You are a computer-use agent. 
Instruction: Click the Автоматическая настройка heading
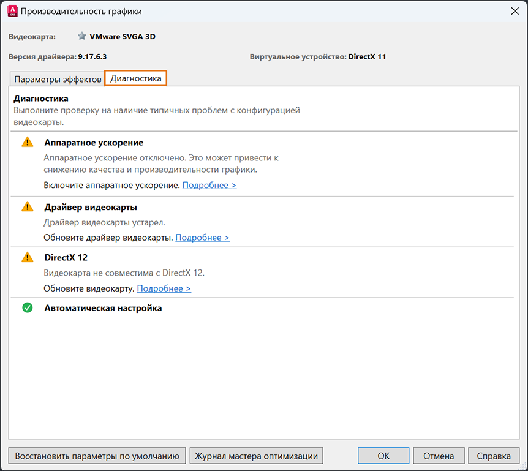[103, 308]
